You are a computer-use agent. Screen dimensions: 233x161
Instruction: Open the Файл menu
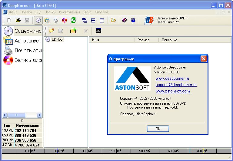click(13, 12)
